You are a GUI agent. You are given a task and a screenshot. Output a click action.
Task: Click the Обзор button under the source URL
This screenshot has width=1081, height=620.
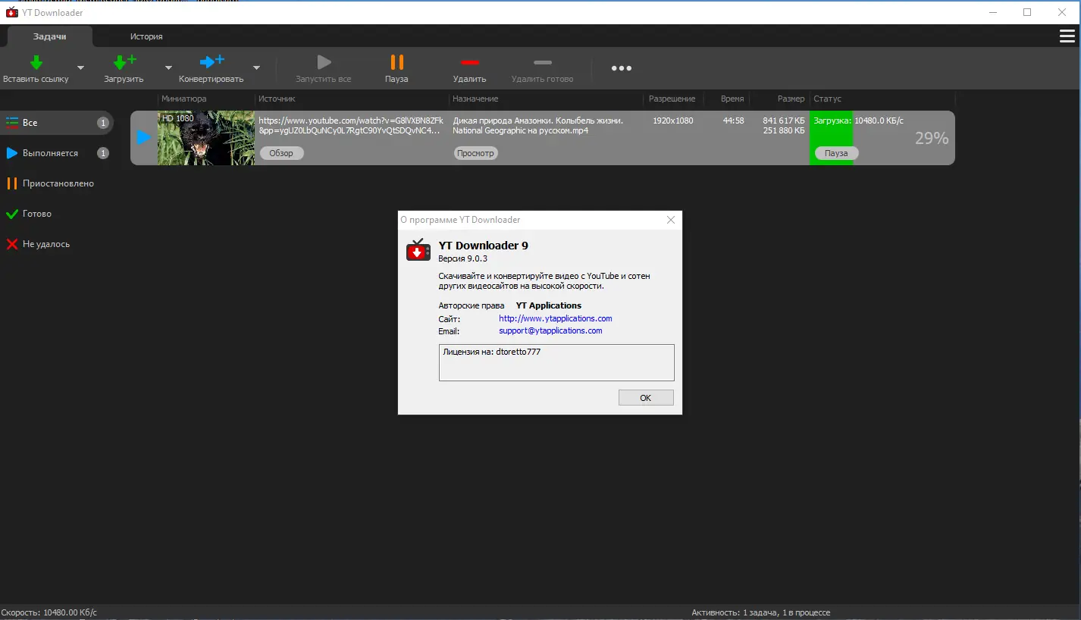point(281,153)
